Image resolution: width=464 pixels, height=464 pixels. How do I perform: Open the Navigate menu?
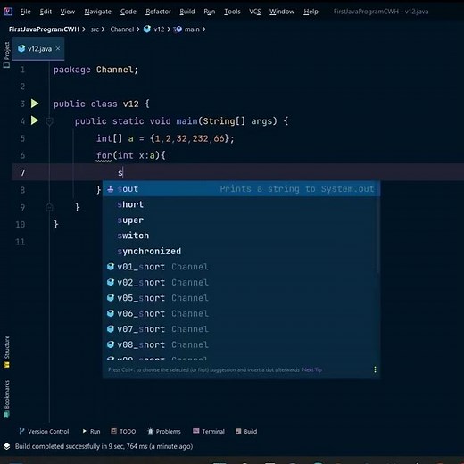97,12
